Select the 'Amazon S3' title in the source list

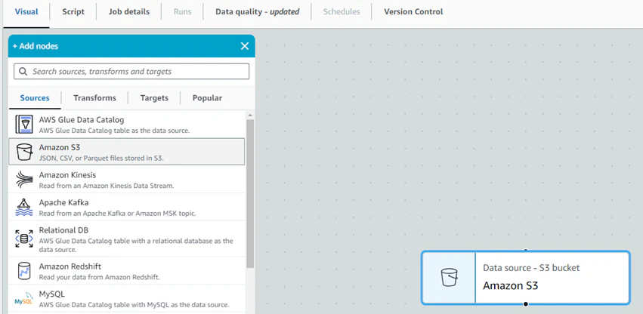[x=60, y=147]
